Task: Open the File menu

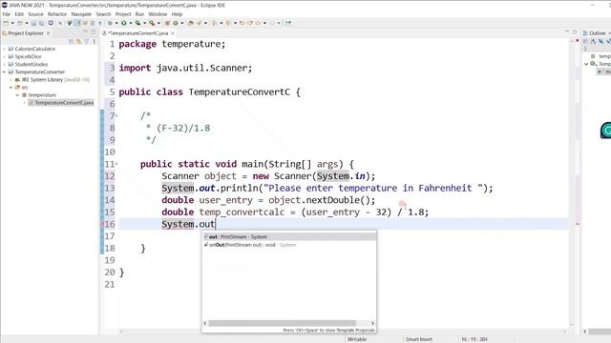Action: pos(7,14)
